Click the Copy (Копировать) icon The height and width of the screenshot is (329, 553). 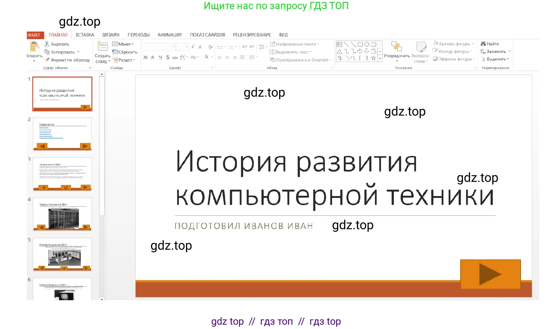(47, 52)
